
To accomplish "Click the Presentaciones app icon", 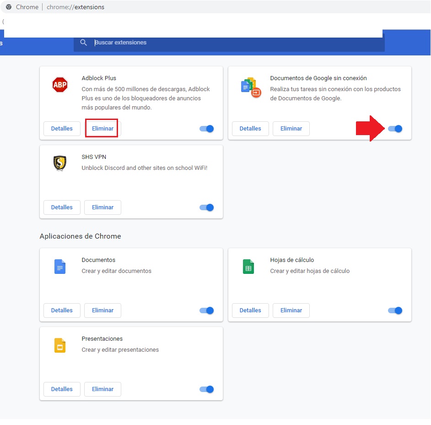I will pos(59,345).
